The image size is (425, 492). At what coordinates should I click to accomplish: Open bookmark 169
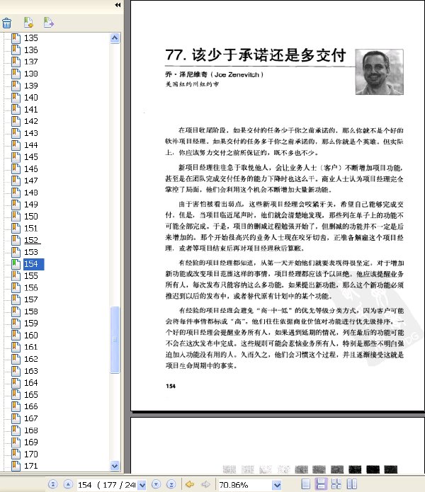click(x=30, y=442)
